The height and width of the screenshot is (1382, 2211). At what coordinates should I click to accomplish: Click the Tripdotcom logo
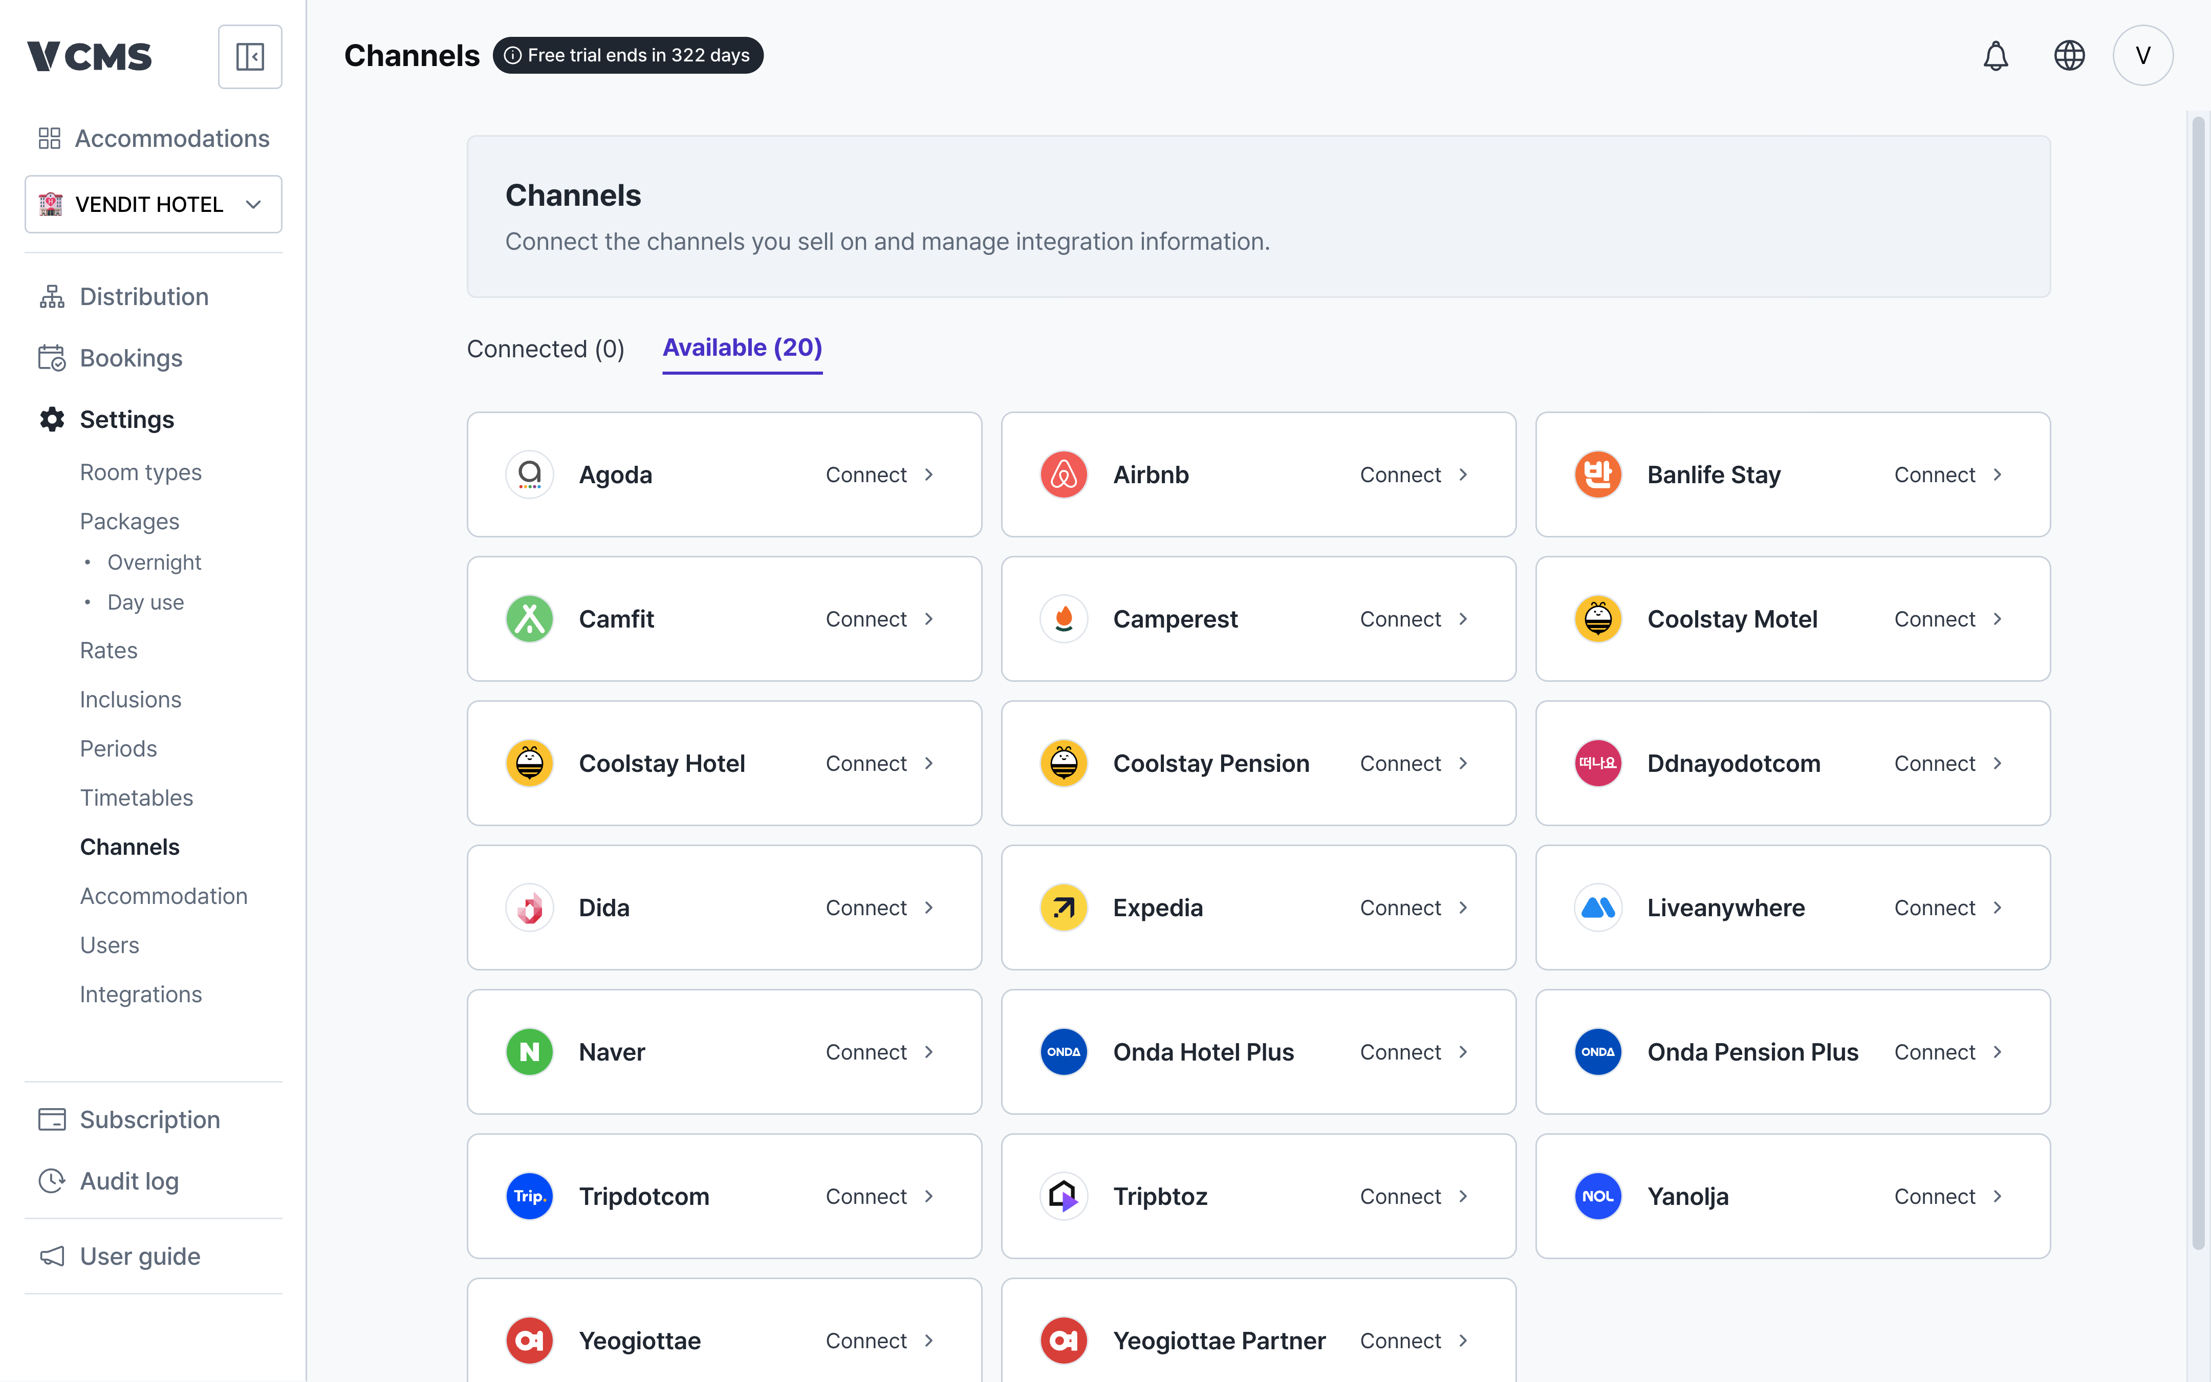coord(530,1197)
